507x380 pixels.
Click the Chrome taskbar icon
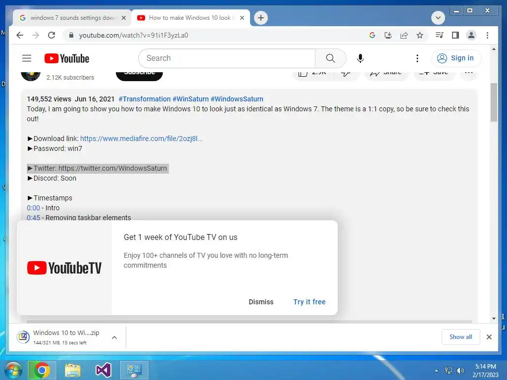(x=42, y=370)
